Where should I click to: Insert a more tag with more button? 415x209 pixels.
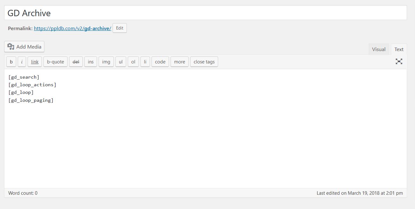click(x=179, y=62)
